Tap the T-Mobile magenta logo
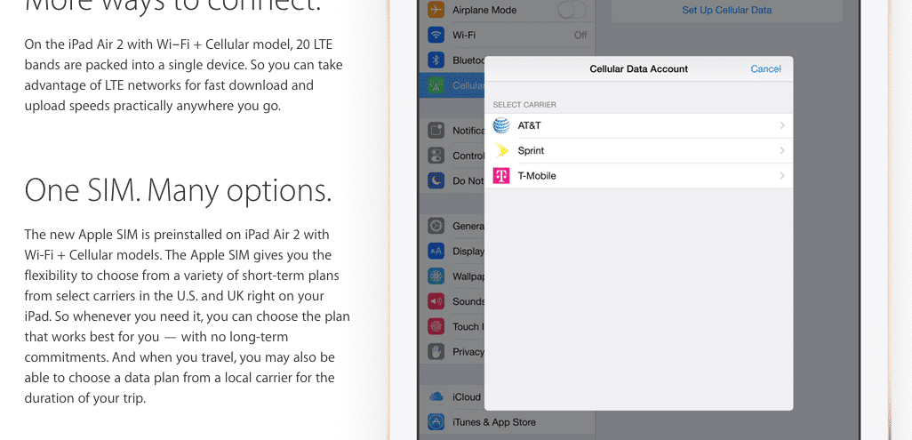Image resolution: width=912 pixels, height=440 pixels. (x=500, y=176)
